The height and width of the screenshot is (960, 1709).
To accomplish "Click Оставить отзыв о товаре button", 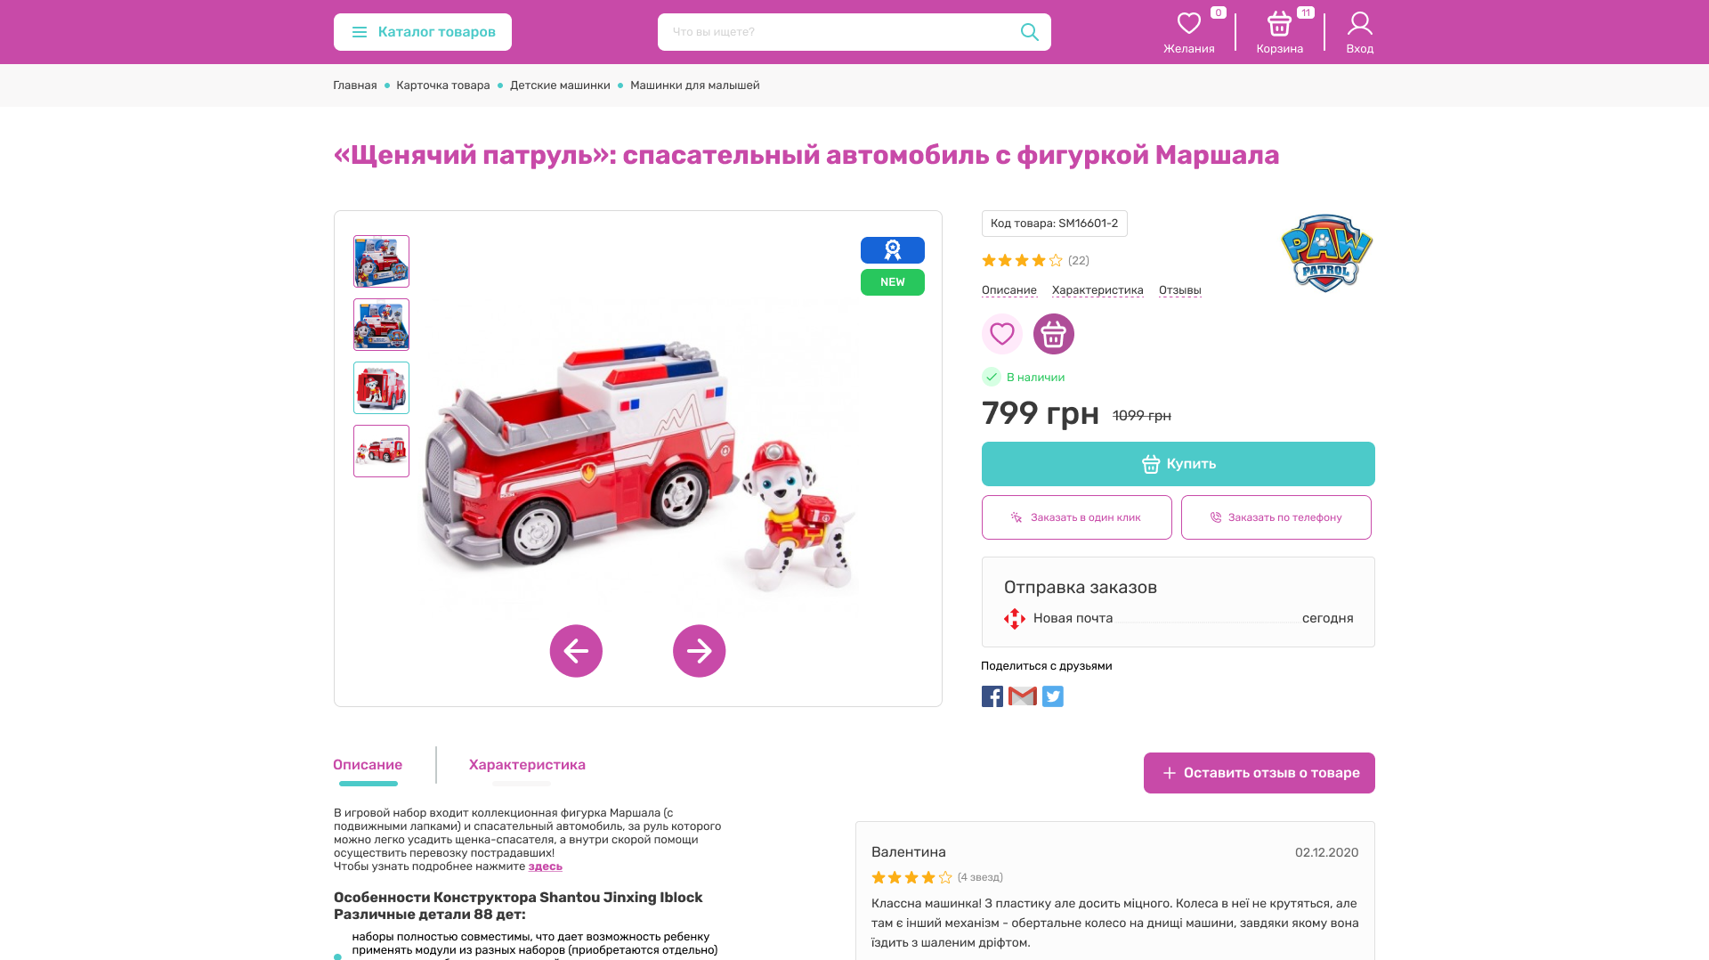I will click(1259, 773).
